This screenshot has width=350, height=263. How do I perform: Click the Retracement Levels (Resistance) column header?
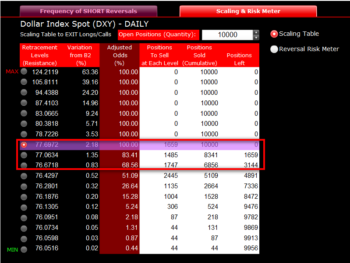click(x=39, y=55)
